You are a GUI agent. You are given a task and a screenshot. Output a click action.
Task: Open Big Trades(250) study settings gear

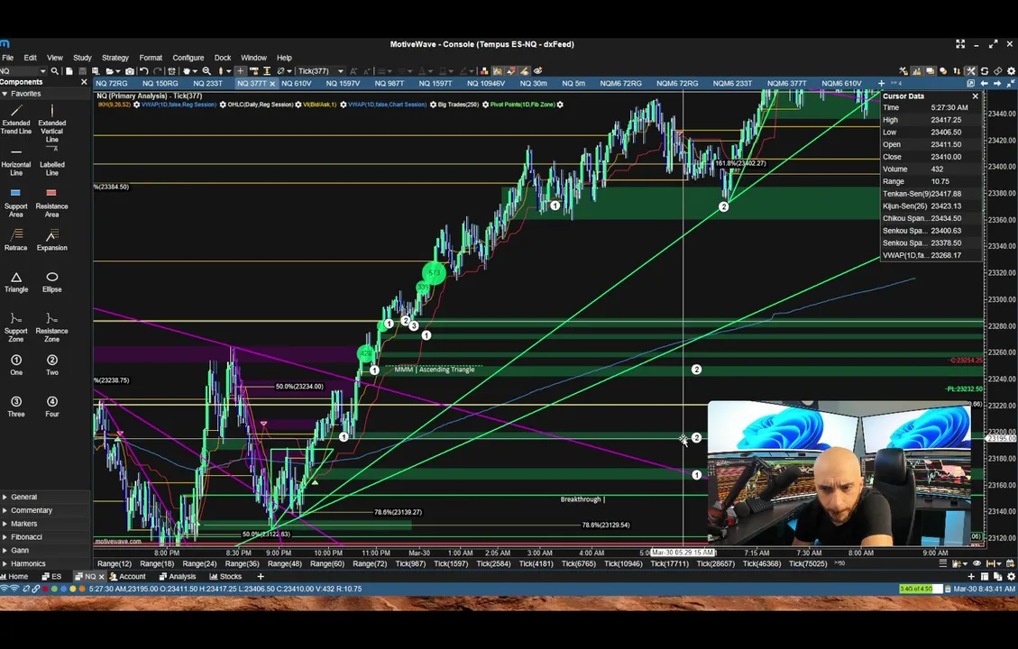coord(485,105)
